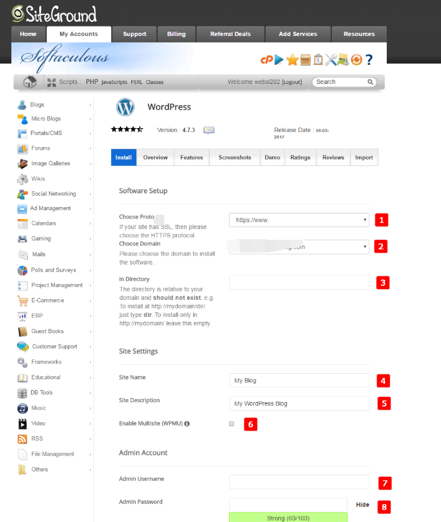Go to Softaculous home house icon
Image resolution: width=441 pixels, height=522 pixels.
pyautogui.click(x=29, y=81)
